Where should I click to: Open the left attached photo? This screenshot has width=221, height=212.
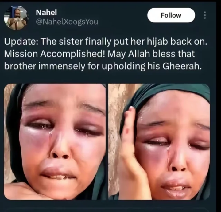55,142
